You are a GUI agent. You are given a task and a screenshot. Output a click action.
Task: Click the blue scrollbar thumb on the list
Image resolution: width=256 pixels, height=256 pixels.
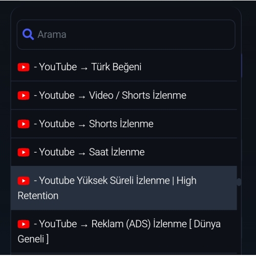click(x=242, y=66)
